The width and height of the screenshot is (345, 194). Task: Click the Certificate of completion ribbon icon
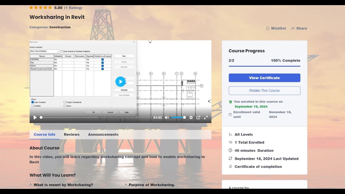[x=230, y=167]
